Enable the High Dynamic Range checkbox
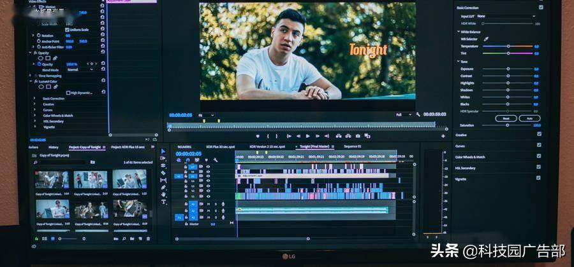 point(68,93)
